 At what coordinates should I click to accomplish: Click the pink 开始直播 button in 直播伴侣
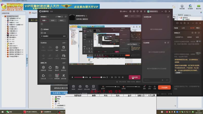[134, 77]
